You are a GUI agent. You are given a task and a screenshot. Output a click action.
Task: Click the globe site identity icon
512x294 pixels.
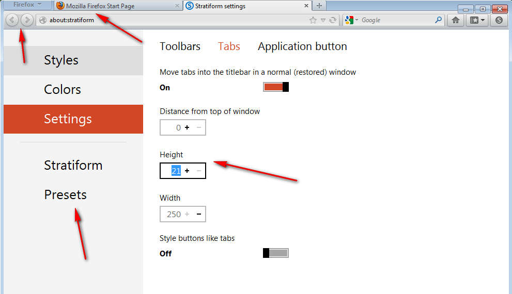[43, 20]
